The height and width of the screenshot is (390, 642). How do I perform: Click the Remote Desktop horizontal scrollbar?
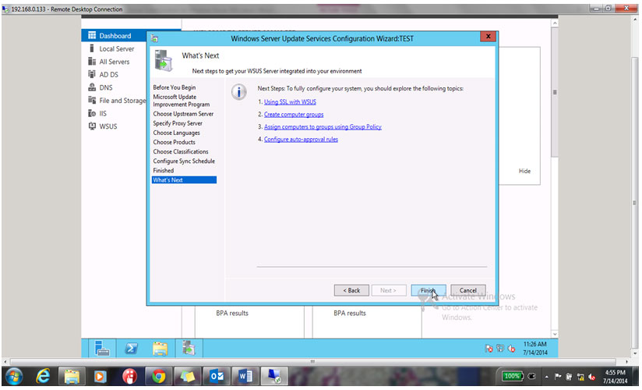click(312, 362)
